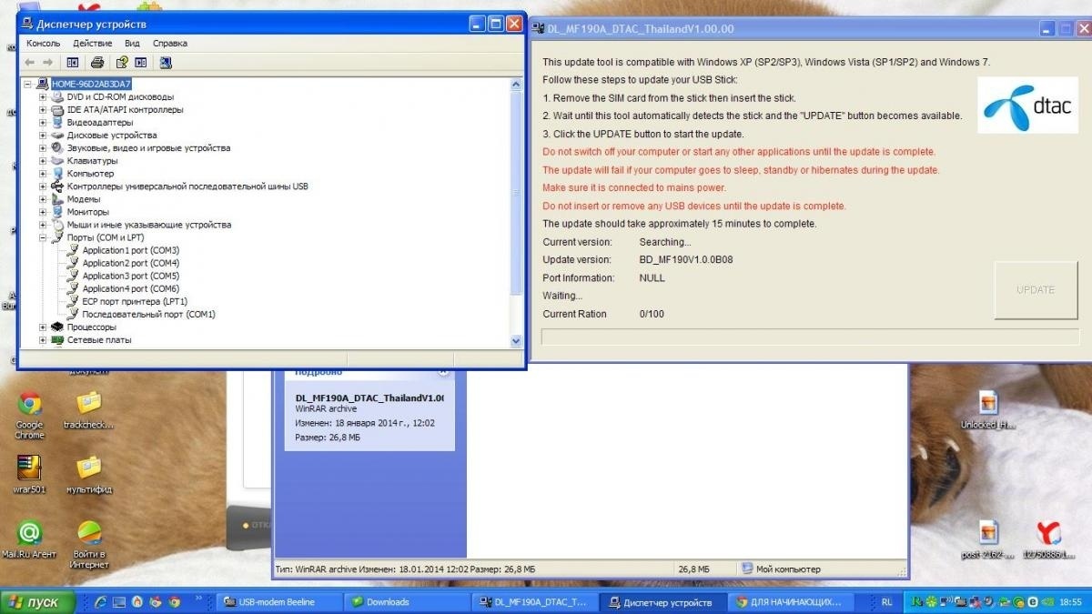Collapse the Порты (COM и LPT) category
The width and height of the screenshot is (1092, 614).
[x=43, y=237]
